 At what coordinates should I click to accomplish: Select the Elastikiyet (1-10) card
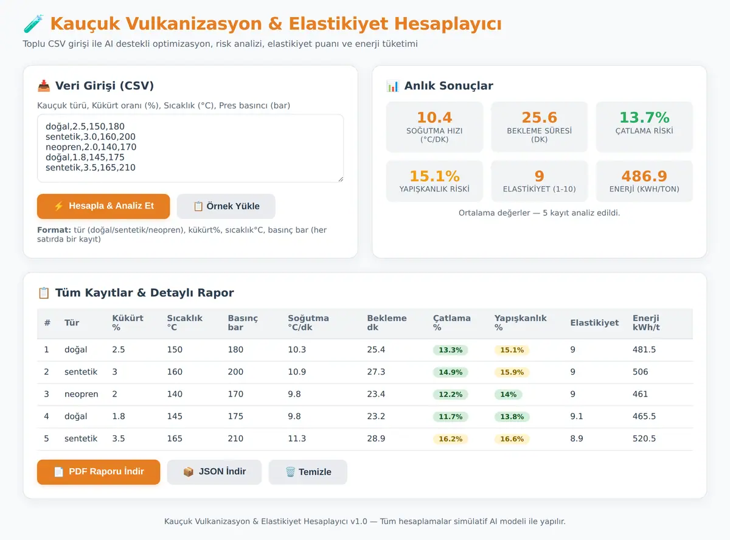[x=540, y=181]
